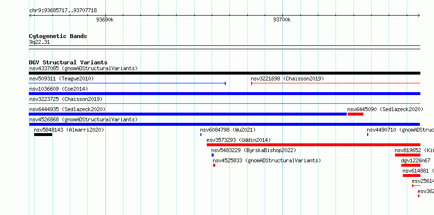Click the nsv4490710 tiny blue marker
Viewport: 434px width, 215px height.
pyautogui.click(x=368, y=135)
